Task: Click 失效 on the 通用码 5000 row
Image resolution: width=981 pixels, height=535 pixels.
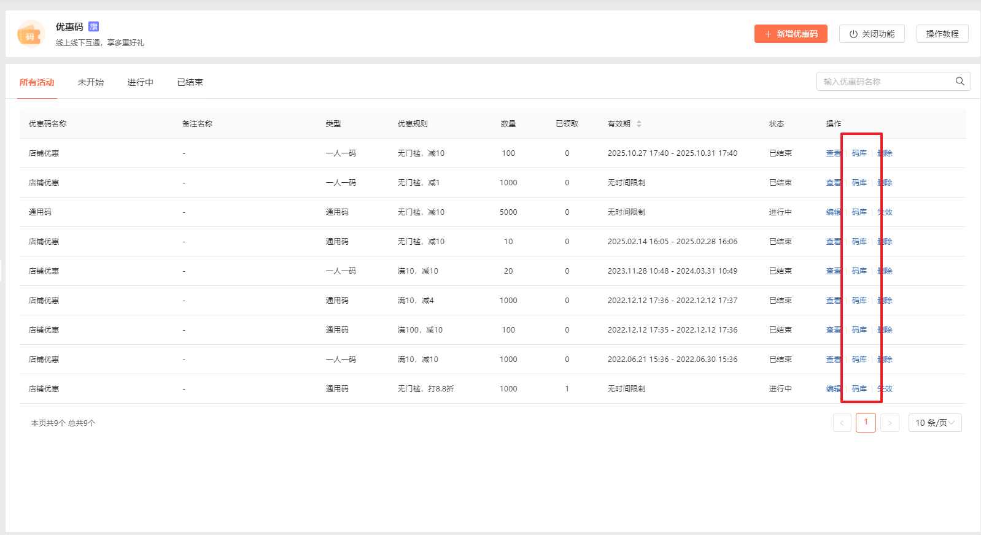Action: tap(885, 212)
